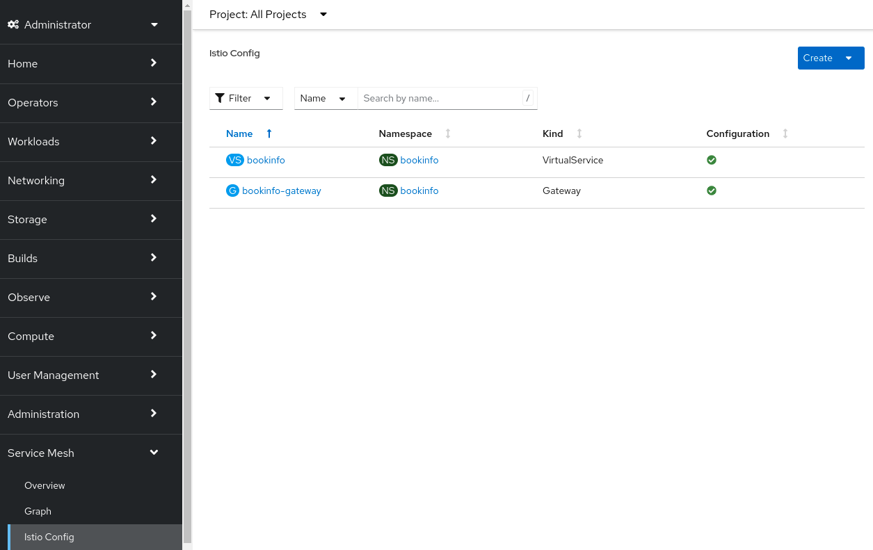Sort the table by Kind column
This screenshot has height=550, width=873.
(579, 134)
